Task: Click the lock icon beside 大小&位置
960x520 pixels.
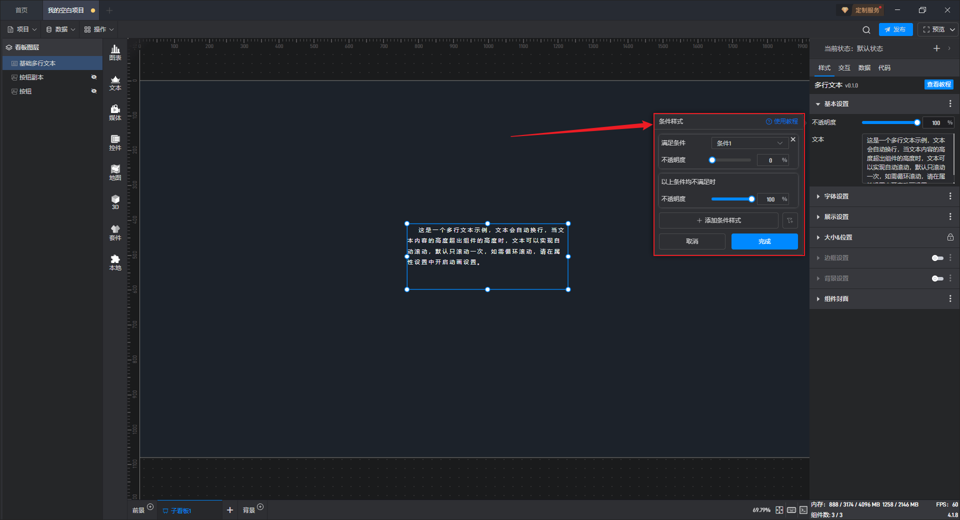Action: point(950,237)
